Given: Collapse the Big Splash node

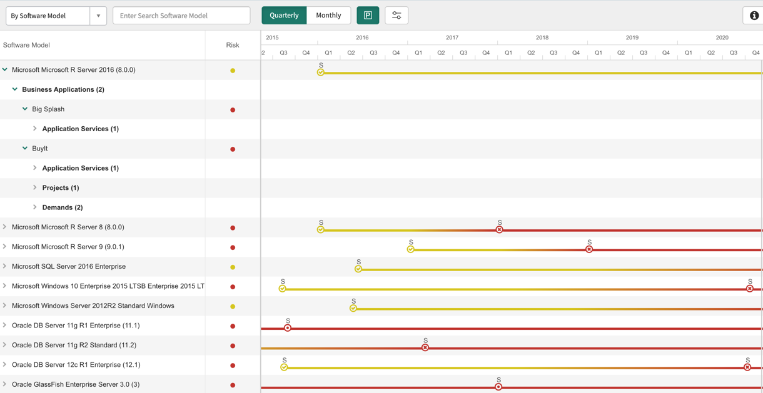Looking at the screenshot, I should tap(25, 109).
